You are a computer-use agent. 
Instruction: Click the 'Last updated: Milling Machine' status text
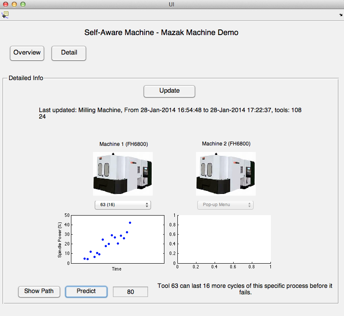(x=170, y=113)
